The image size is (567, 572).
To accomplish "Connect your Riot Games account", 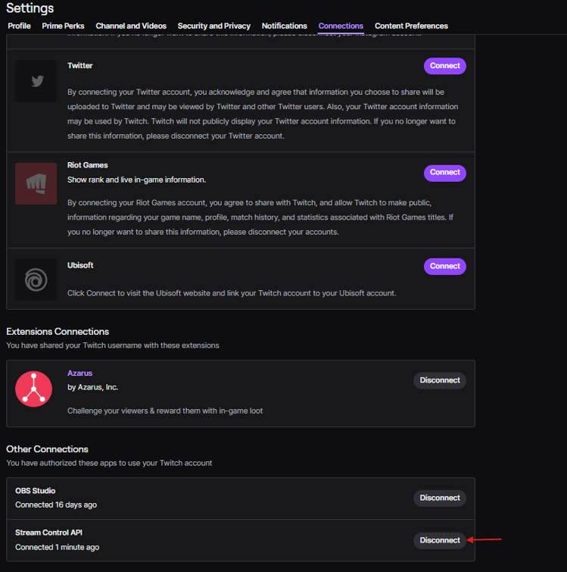I will pos(444,173).
